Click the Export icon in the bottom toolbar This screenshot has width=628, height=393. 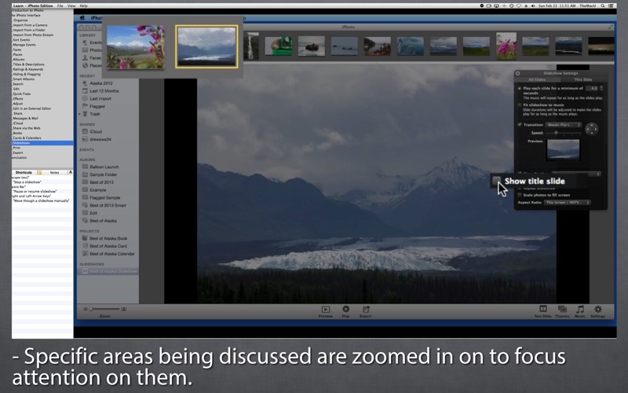(366, 309)
